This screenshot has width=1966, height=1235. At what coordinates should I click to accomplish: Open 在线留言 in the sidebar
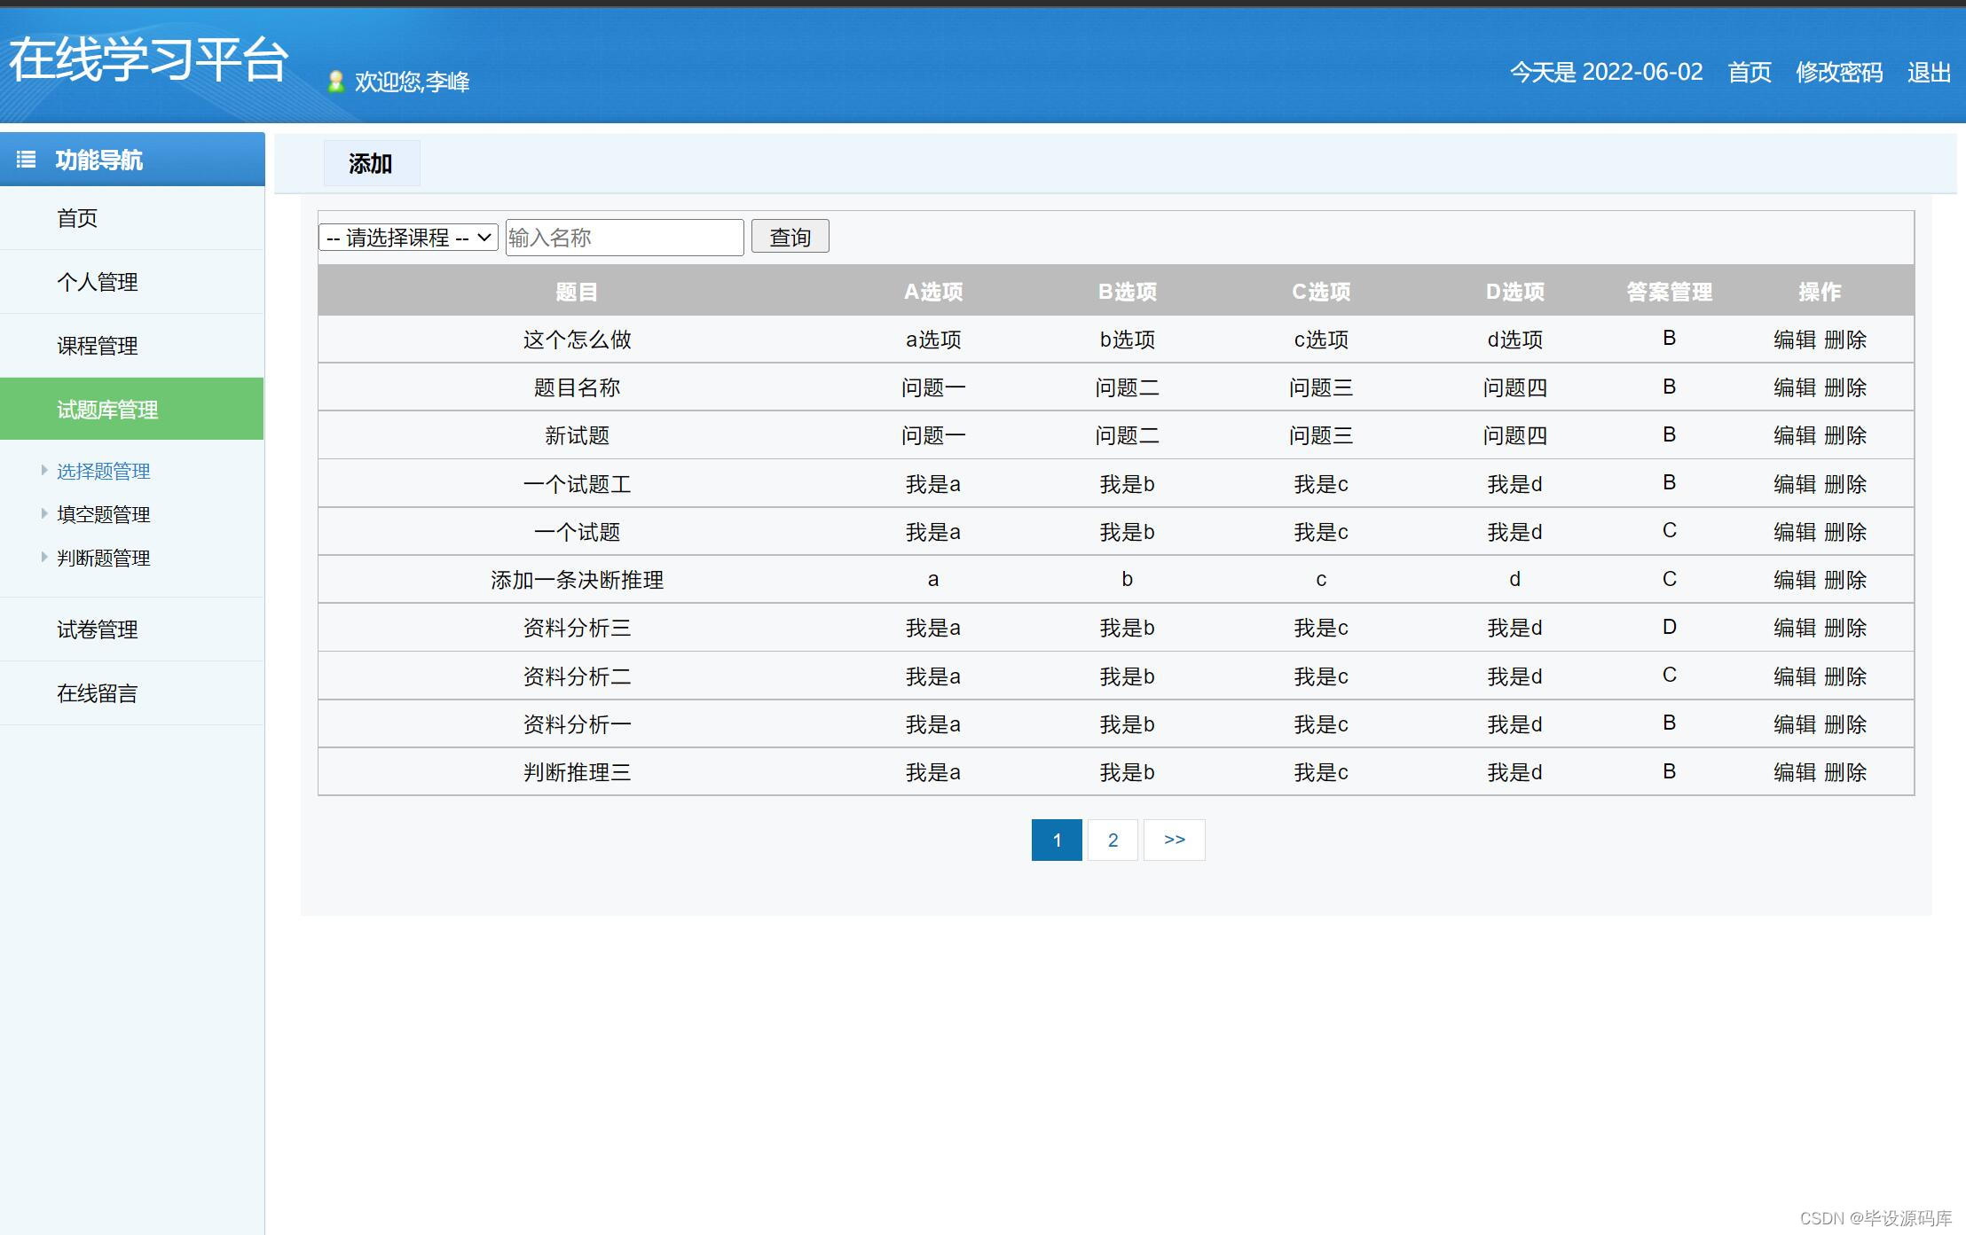[x=98, y=693]
